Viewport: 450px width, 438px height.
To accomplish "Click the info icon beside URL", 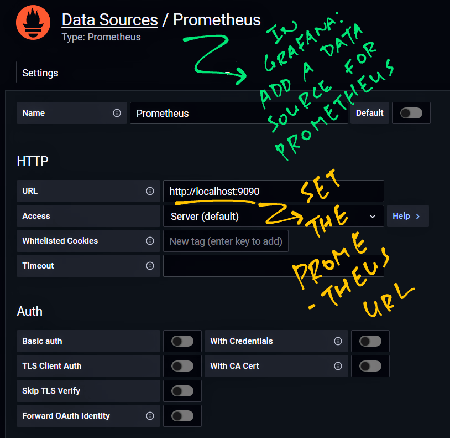I will (x=150, y=191).
